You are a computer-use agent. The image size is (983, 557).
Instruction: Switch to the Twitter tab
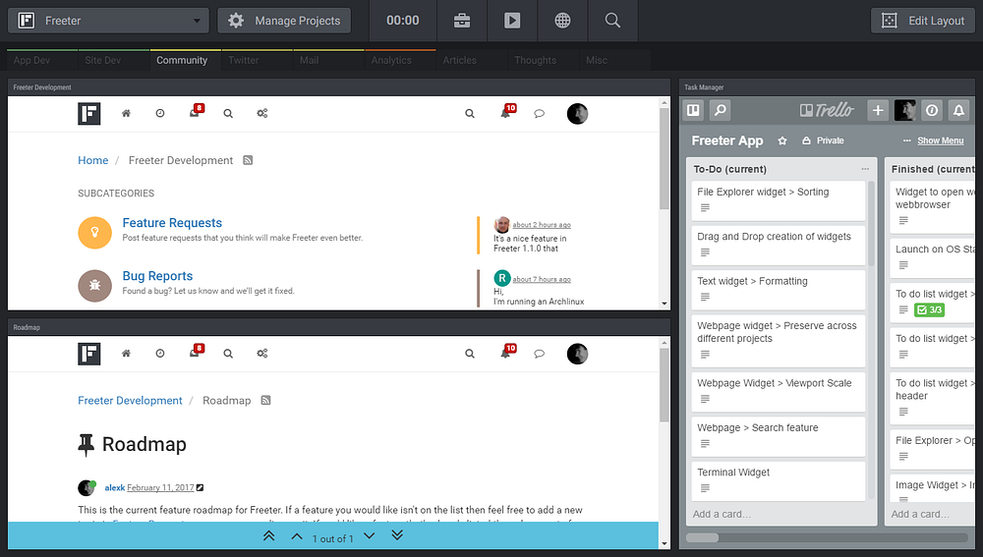(257, 60)
